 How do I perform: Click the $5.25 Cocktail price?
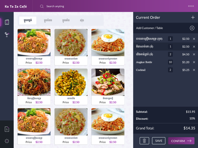pyautogui.click(x=186, y=70)
